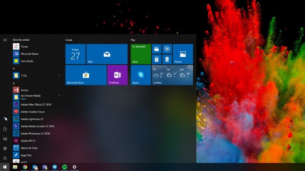Click the '#' alphabet section letter
Image resolution: width=305 pixels, height=171 pixels.
pos(14,69)
